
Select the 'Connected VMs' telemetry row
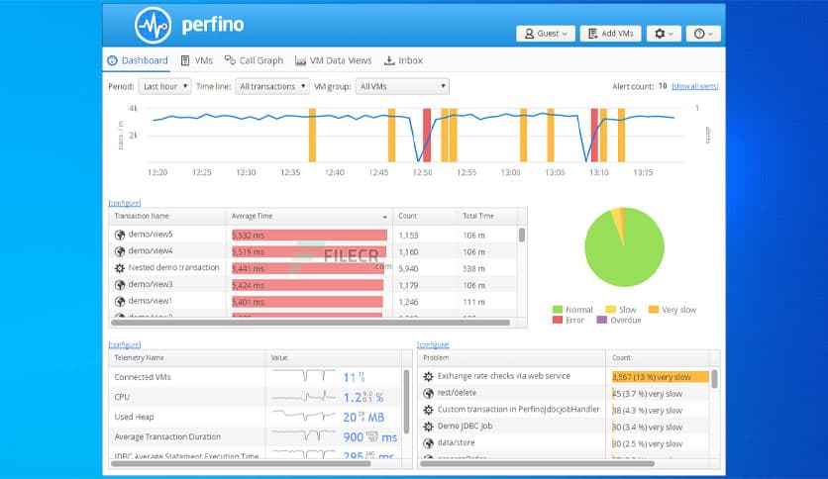pos(258,377)
